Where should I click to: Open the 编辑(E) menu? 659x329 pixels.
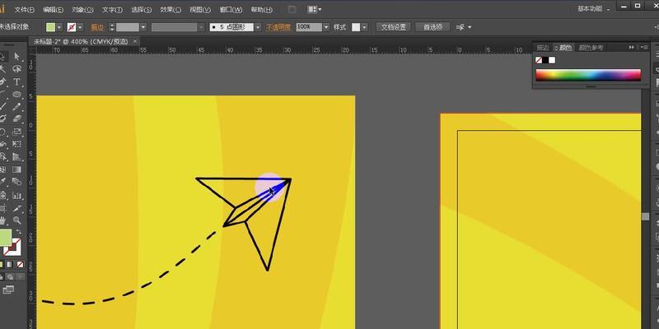[x=54, y=9]
